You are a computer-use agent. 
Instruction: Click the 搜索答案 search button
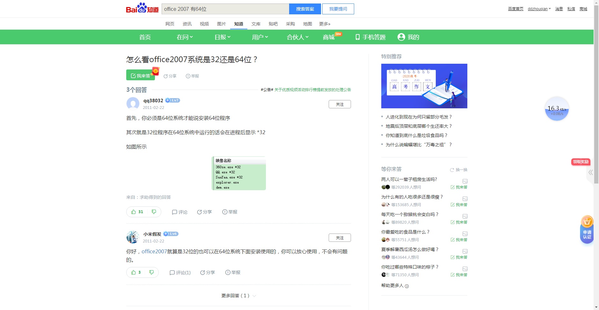coord(305,9)
